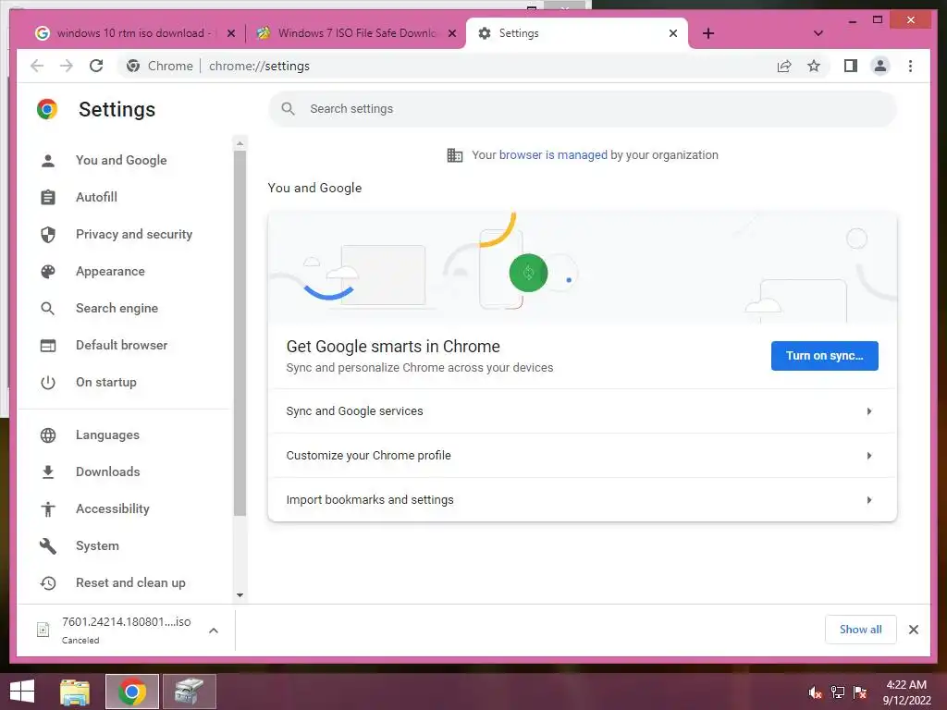Click the Appearance palette icon
The image size is (947, 710).
[x=48, y=272]
